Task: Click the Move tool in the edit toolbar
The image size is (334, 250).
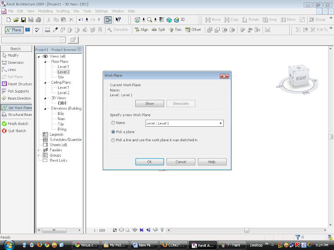Action: 213,20
